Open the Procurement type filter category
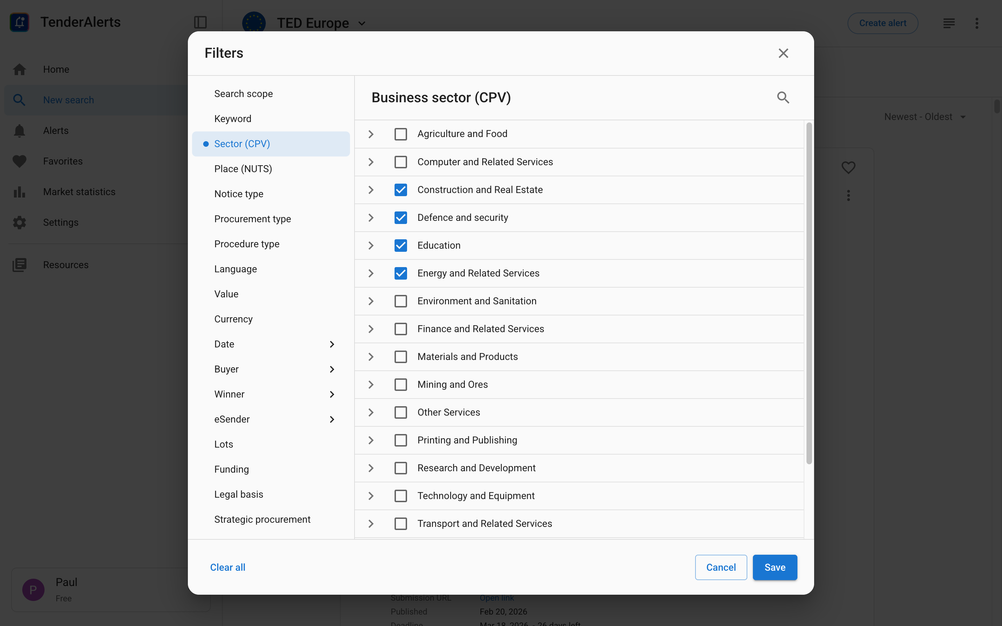Image resolution: width=1002 pixels, height=626 pixels. pyautogui.click(x=252, y=219)
